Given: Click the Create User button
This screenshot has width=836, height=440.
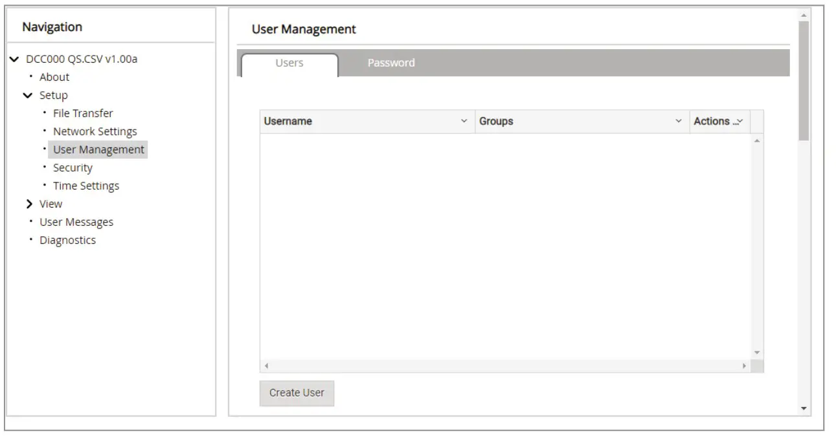Looking at the screenshot, I should point(297,393).
